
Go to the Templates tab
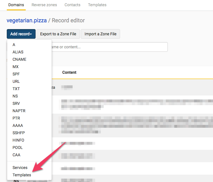[x=97, y=5]
